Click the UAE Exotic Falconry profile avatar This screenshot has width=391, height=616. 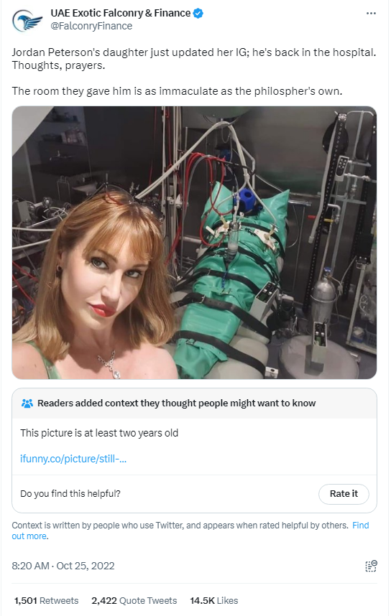pos(27,21)
